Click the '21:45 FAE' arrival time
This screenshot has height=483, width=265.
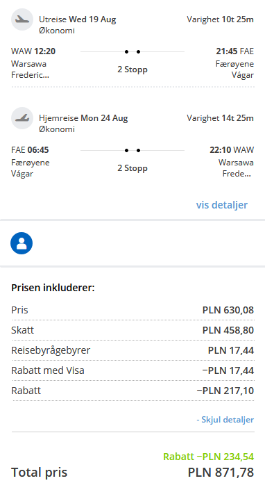(x=235, y=51)
